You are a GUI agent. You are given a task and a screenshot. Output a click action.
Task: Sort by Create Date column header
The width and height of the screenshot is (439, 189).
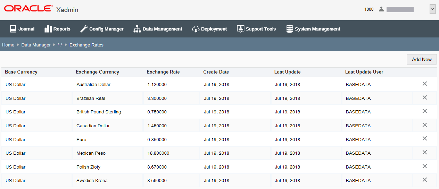216,72
